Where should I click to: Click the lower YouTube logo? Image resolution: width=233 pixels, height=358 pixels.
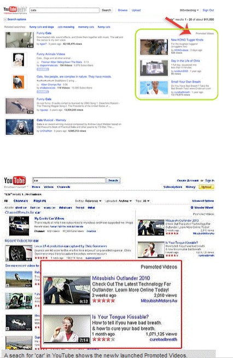pos(15,180)
